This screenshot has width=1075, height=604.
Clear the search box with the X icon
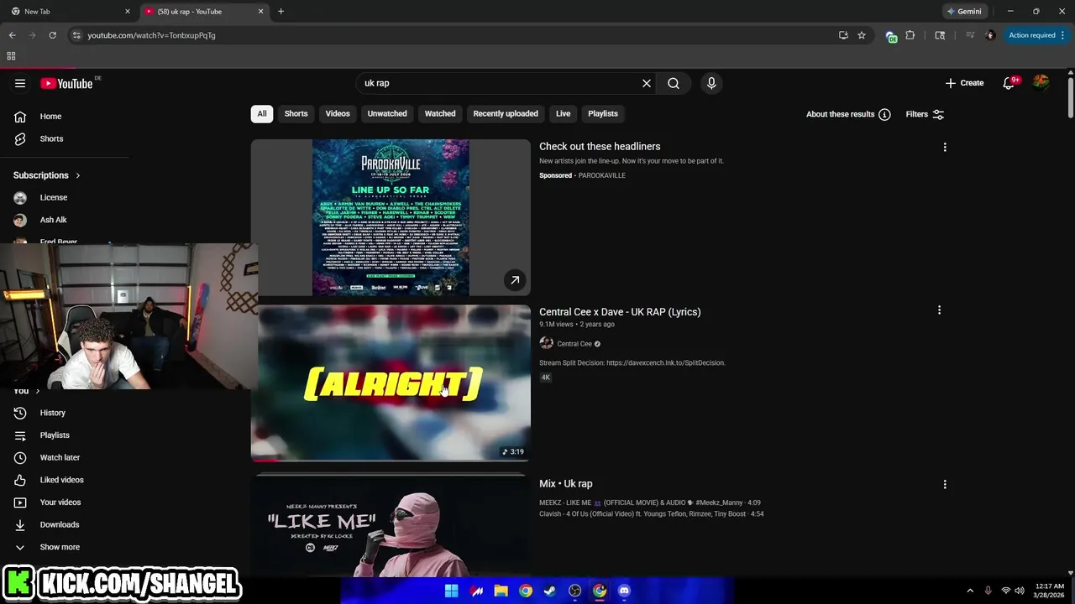coord(647,83)
